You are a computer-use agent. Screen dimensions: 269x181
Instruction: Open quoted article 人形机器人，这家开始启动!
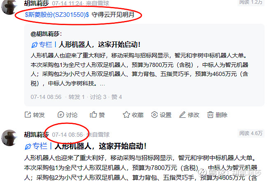click(x=100, y=44)
